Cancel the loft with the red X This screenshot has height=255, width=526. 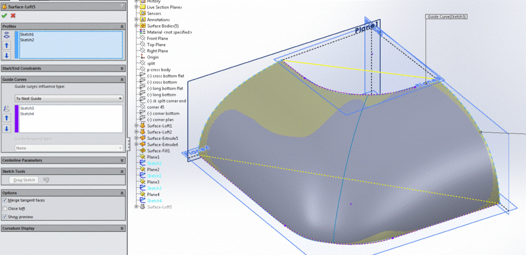click(13, 15)
